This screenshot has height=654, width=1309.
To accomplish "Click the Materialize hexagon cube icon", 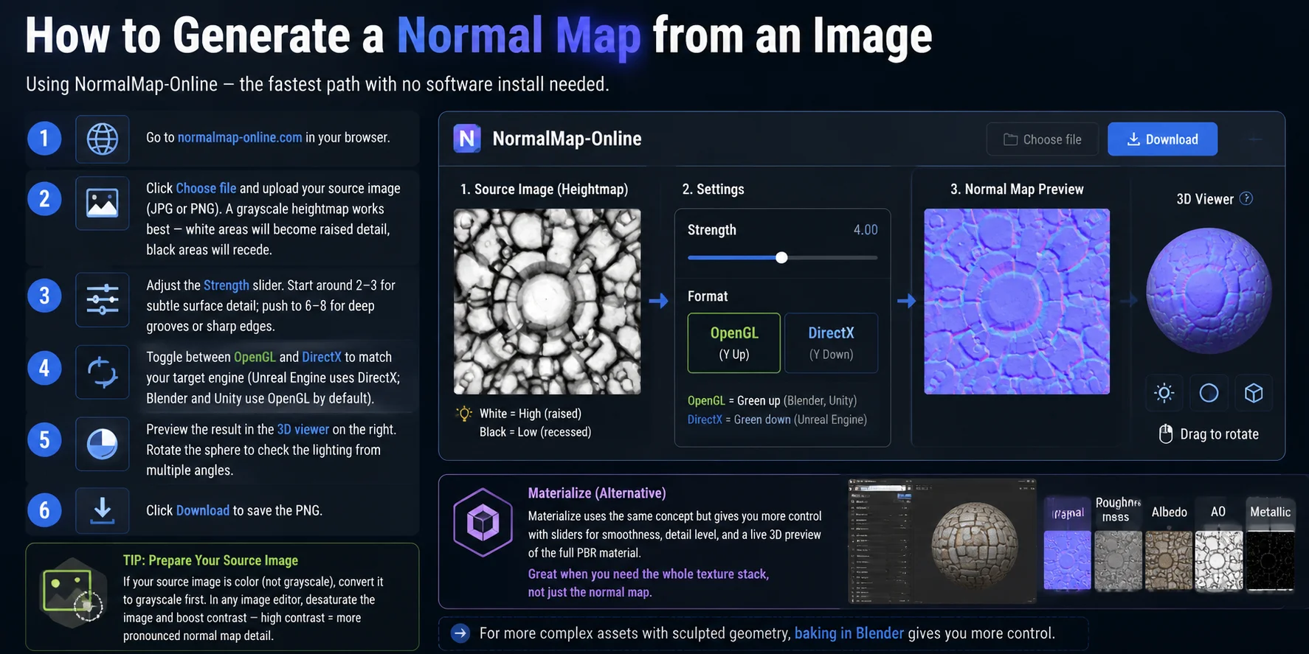I will coord(483,522).
